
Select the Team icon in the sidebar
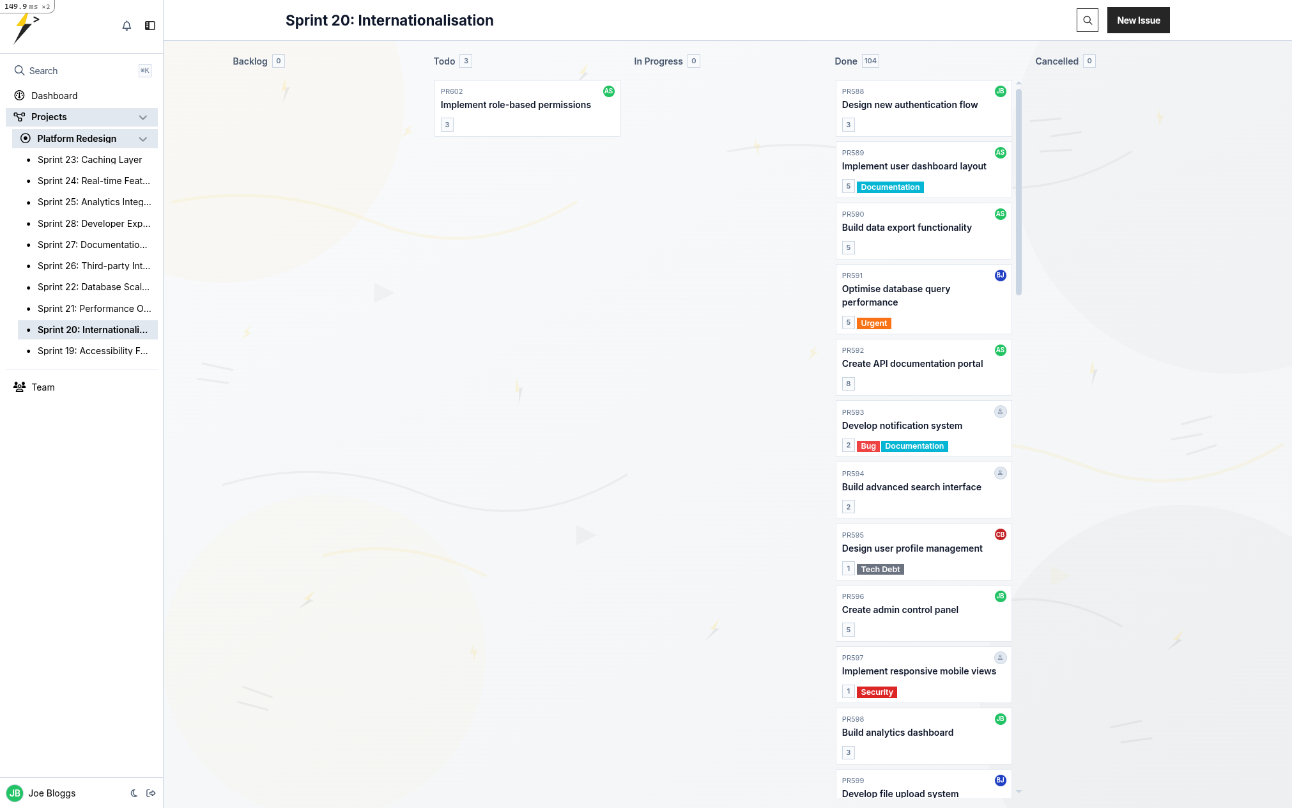tap(19, 387)
